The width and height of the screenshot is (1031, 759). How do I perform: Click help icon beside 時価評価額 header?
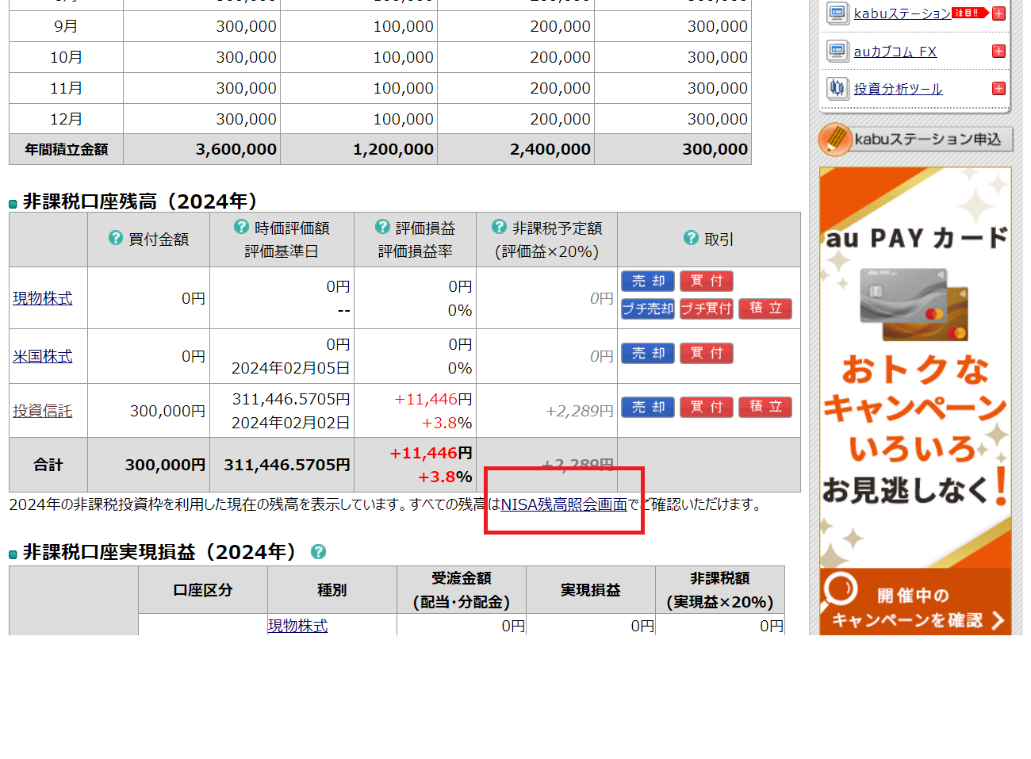point(241,227)
